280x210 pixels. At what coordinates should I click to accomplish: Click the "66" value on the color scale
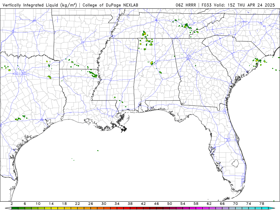[x=222, y=204]
